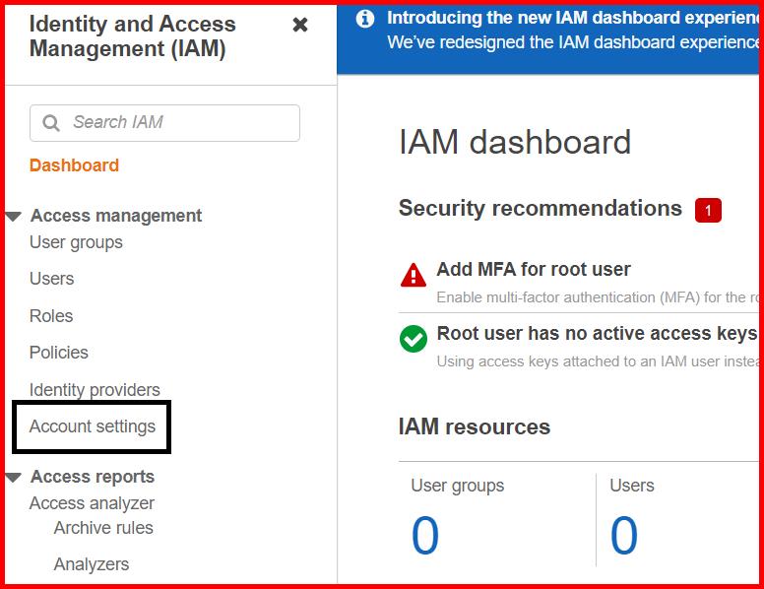Viewport: 764px width, 589px height.
Task: Open Account settings in the sidebar
Action: (93, 426)
